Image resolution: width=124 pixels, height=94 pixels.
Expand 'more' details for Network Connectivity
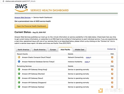pos(88,58)
